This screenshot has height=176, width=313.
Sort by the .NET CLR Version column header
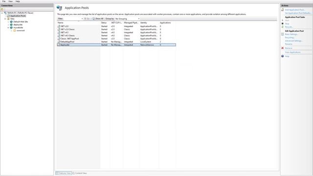click(116, 23)
